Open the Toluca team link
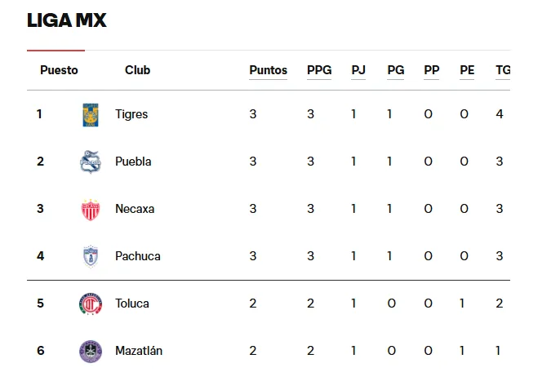Viewport: 560px width, 381px height. 132,303
